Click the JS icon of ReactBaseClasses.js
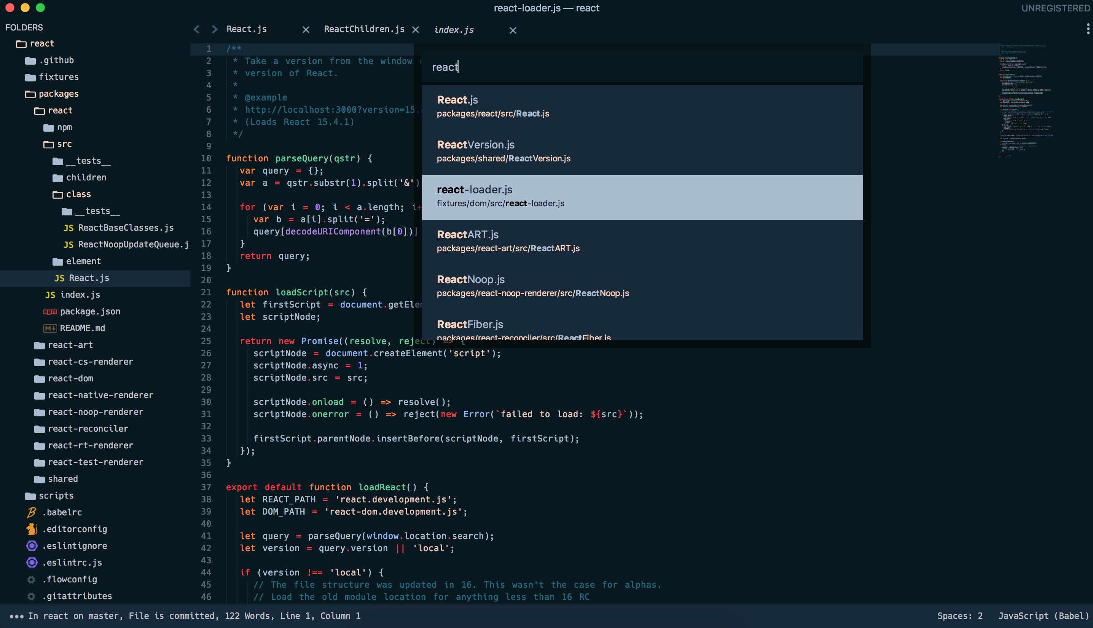 click(x=69, y=228)
